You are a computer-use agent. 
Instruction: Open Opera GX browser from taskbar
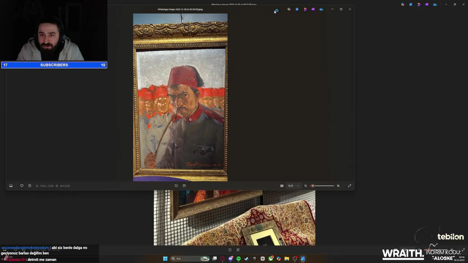(223, 259)
